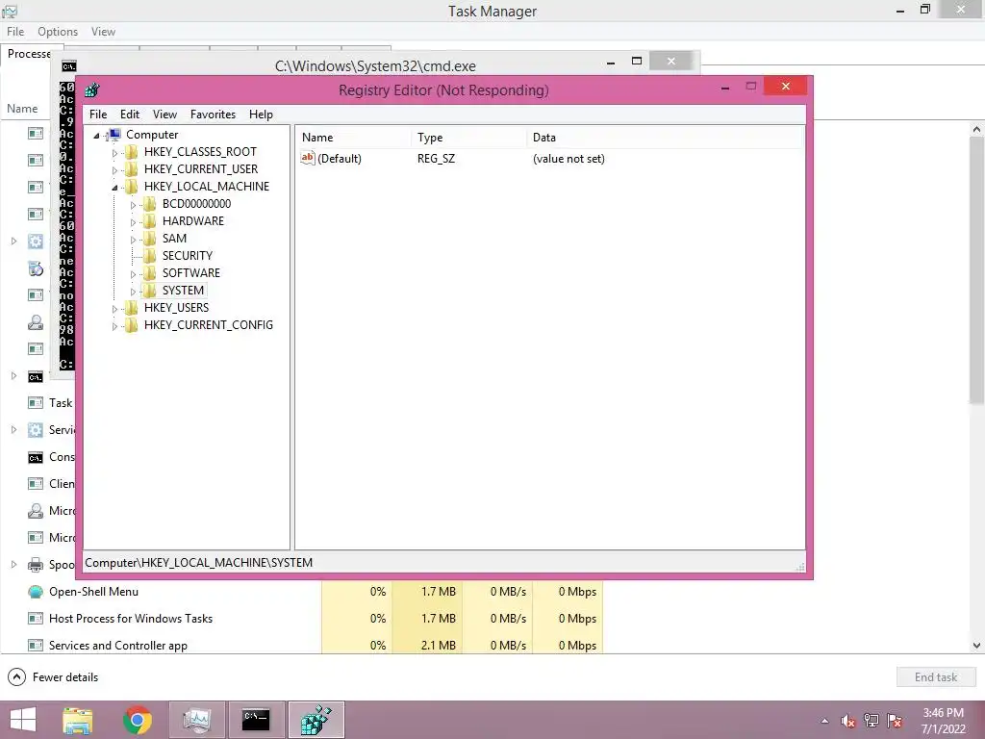Expand the SAM key
The height and width of the screenshot is (739, 985).
[133, 240]
